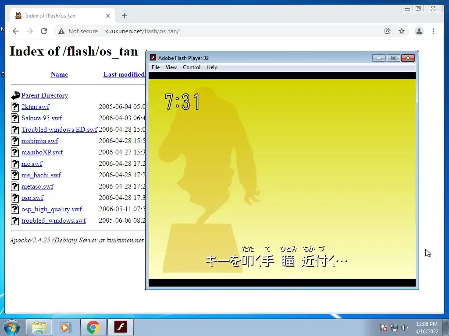Close the Index of /flash/os_tan tab
Image resolution: width=449 pixels, height=336 pixels.
[108, 16]
